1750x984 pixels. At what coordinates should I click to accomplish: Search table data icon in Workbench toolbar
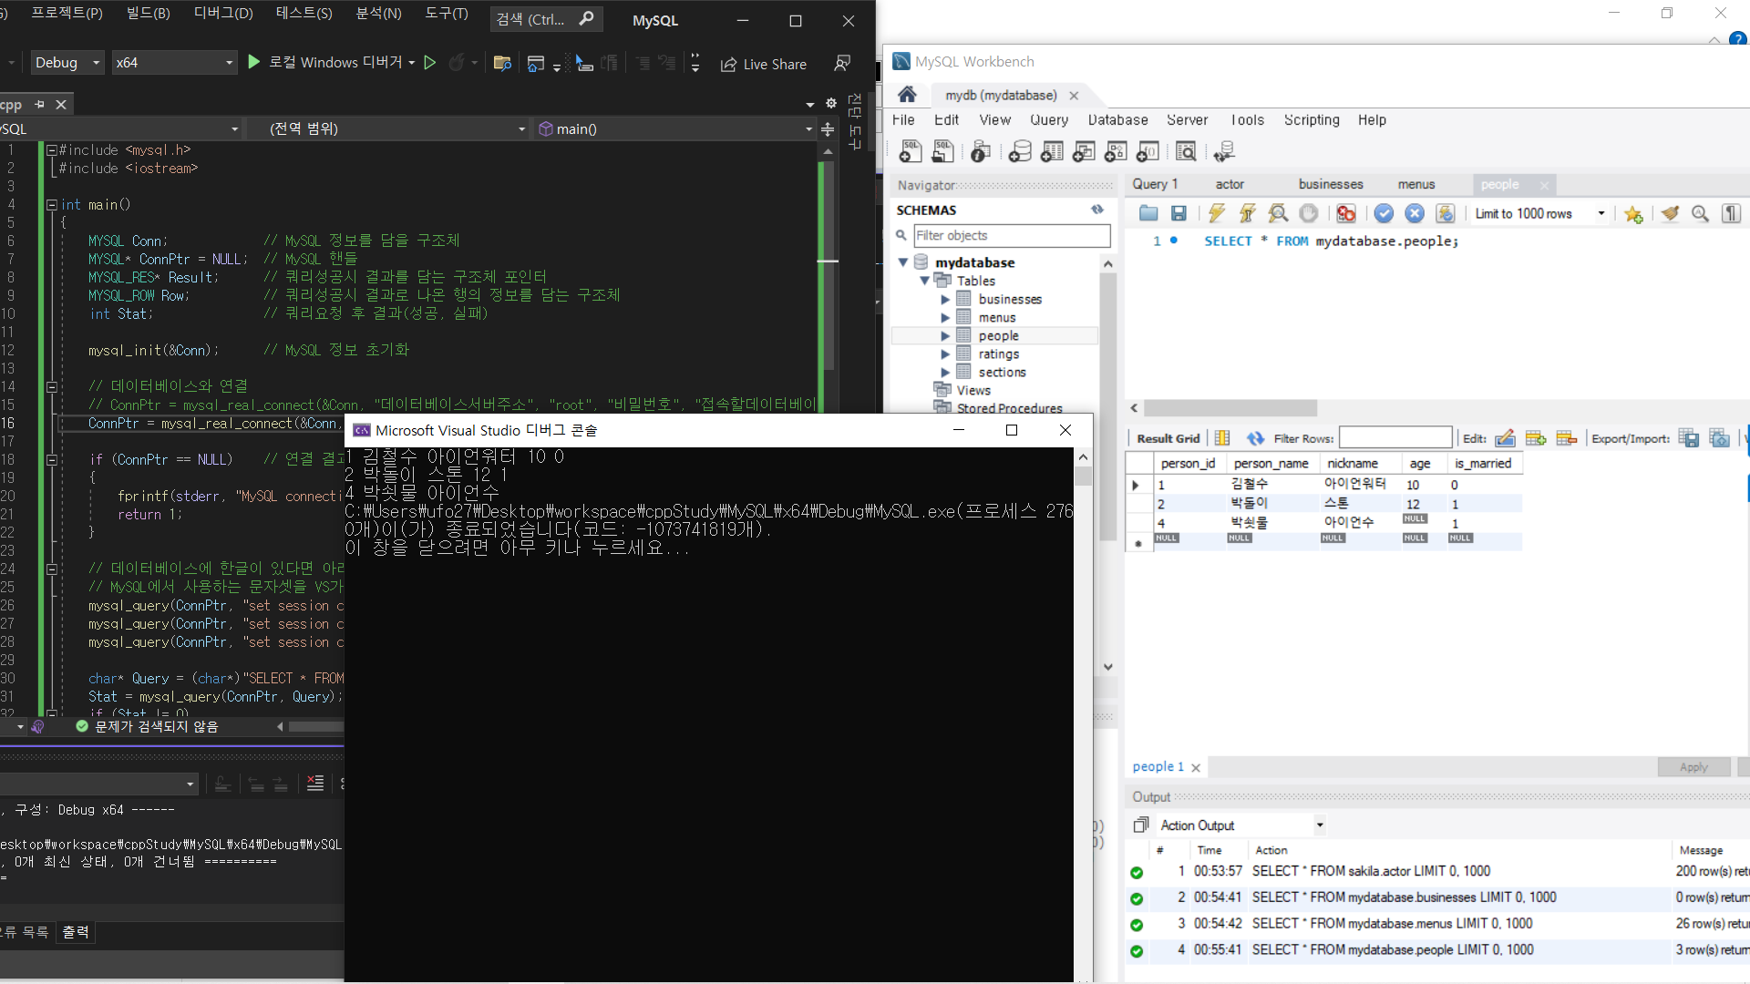click(1186, 151)
